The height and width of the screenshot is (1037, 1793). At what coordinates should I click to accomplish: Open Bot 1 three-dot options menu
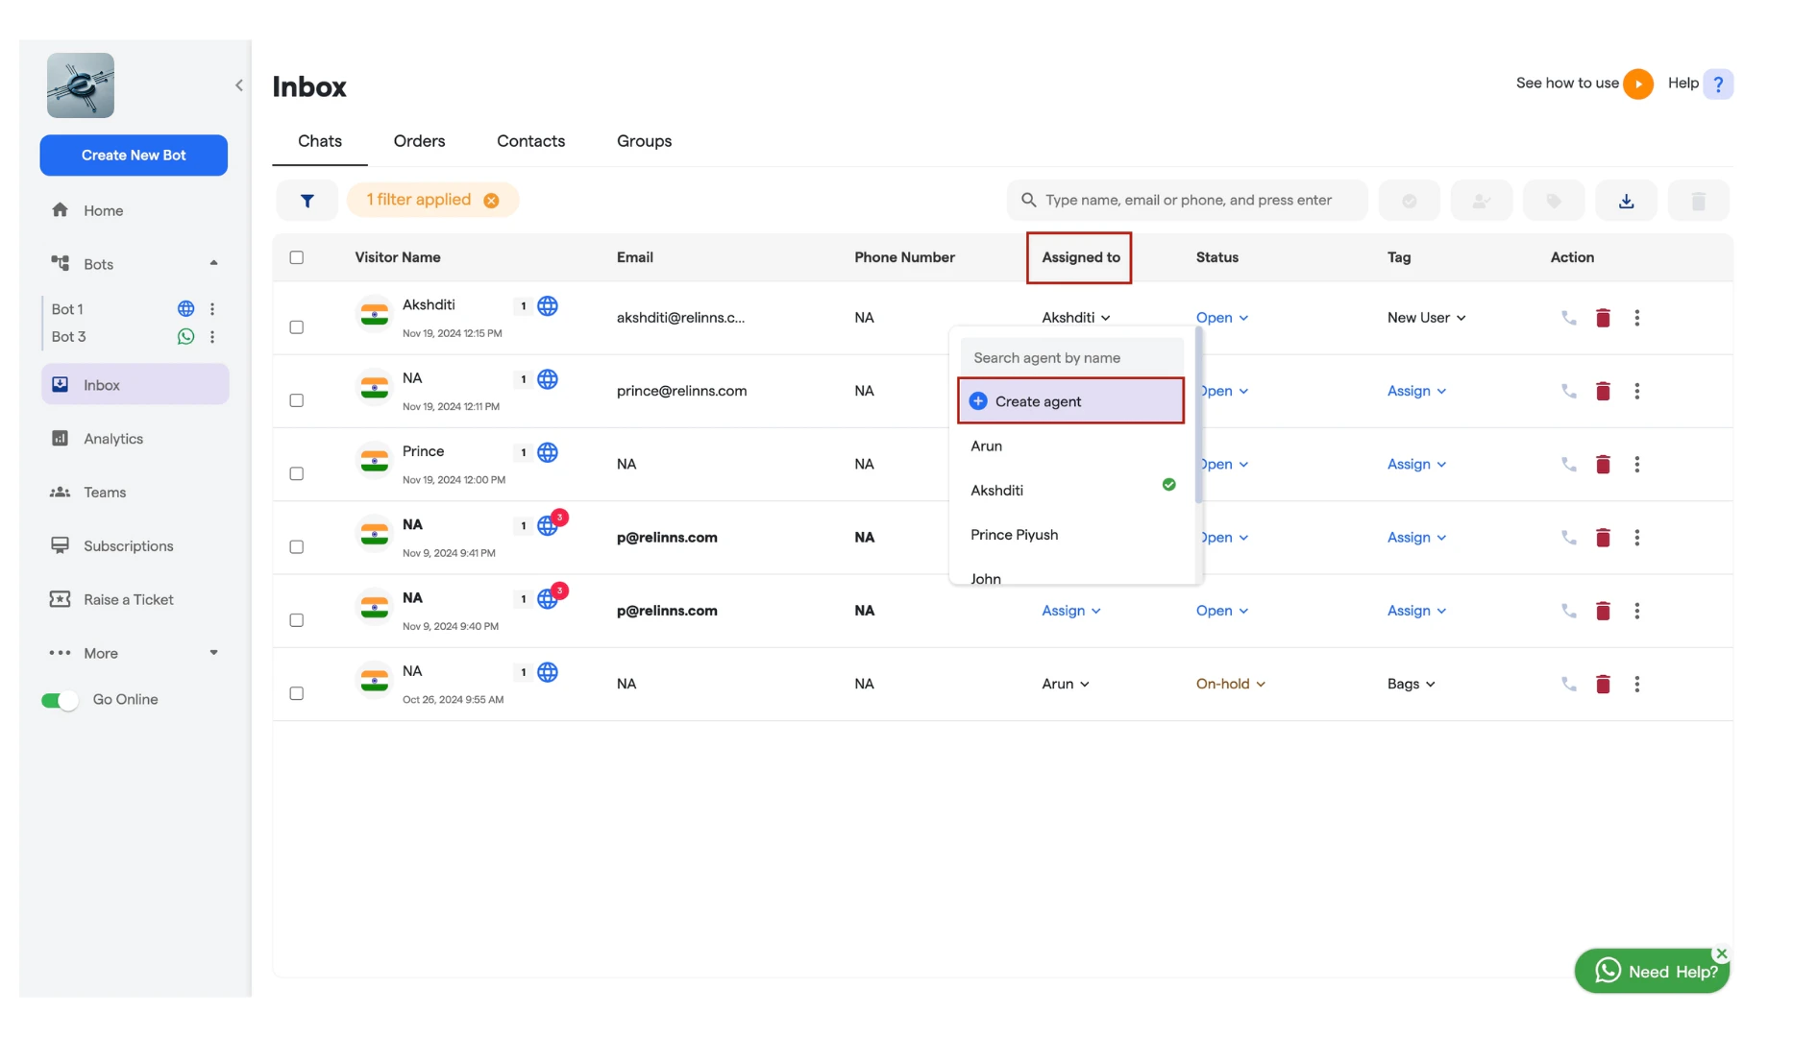[x=212, y=309]
